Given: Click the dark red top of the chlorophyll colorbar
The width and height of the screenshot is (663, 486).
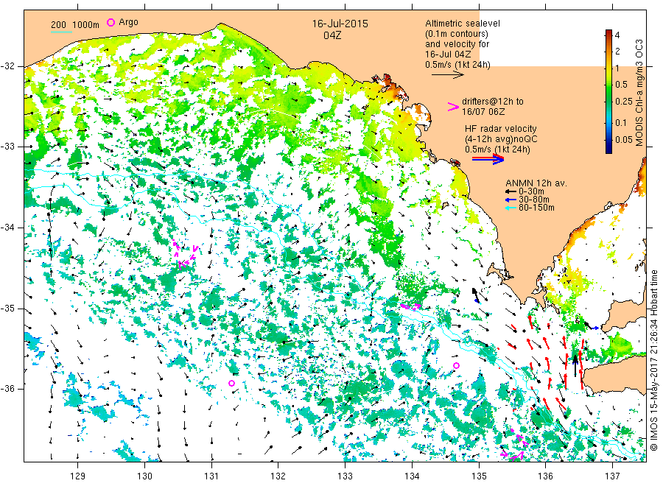Looking at the screenshot, I should click(608, 32).
